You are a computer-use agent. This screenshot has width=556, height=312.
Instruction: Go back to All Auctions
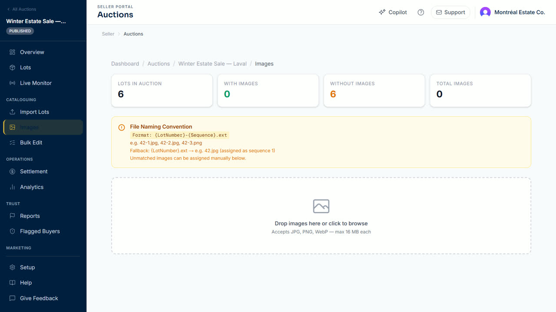[x=21, y=9]
